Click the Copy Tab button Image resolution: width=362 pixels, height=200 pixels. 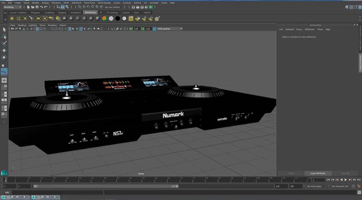coord(345,173)
